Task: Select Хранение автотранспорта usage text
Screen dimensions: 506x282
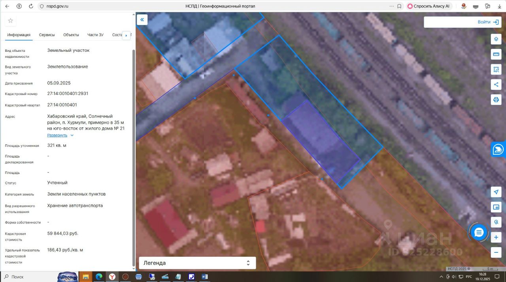Action: [75, 206]
